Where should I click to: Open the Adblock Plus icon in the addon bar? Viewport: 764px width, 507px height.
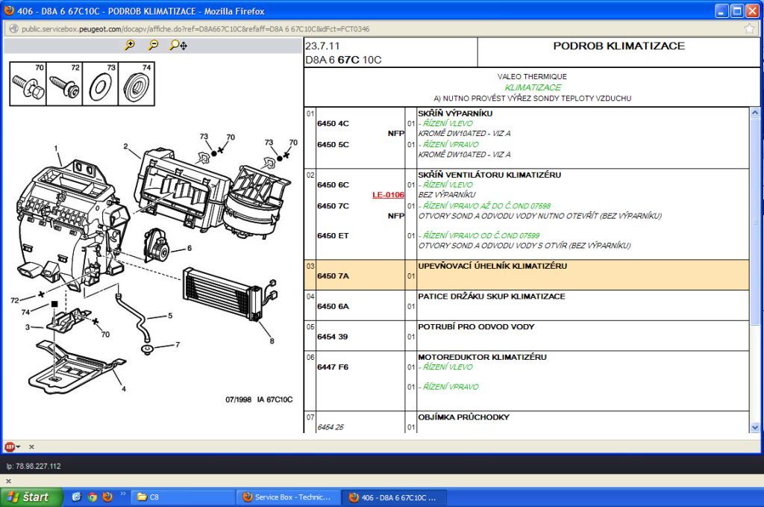pyautogui.click(x=10, y=447)
